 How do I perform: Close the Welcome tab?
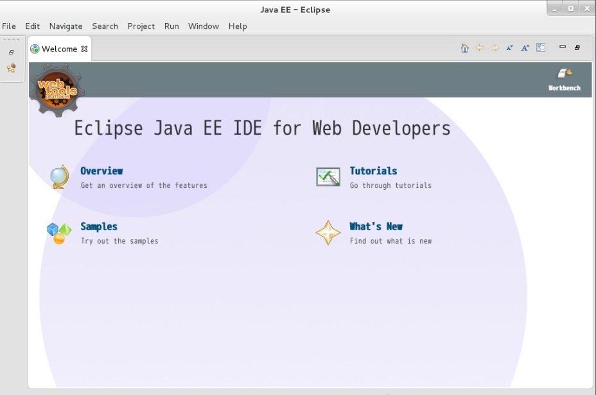84,49
